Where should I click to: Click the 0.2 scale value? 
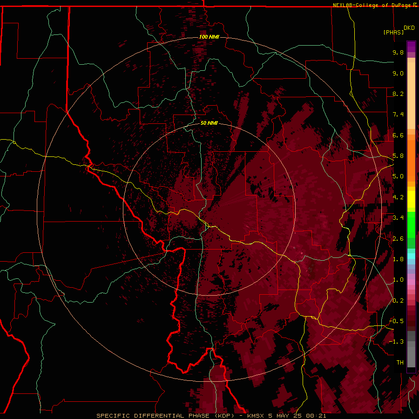(398, 301)
